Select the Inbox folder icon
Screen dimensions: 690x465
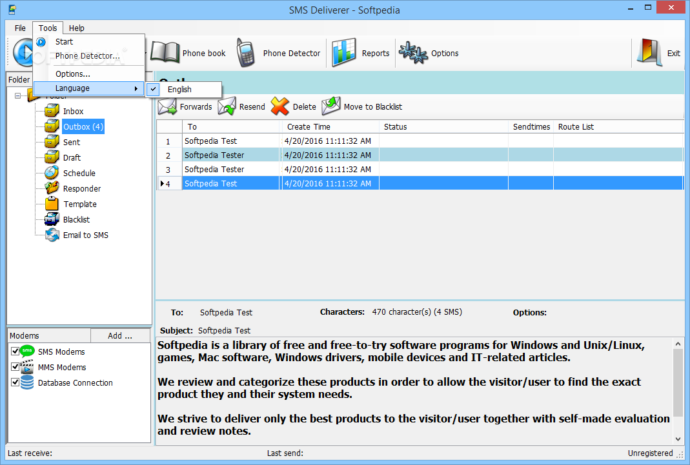52,111
